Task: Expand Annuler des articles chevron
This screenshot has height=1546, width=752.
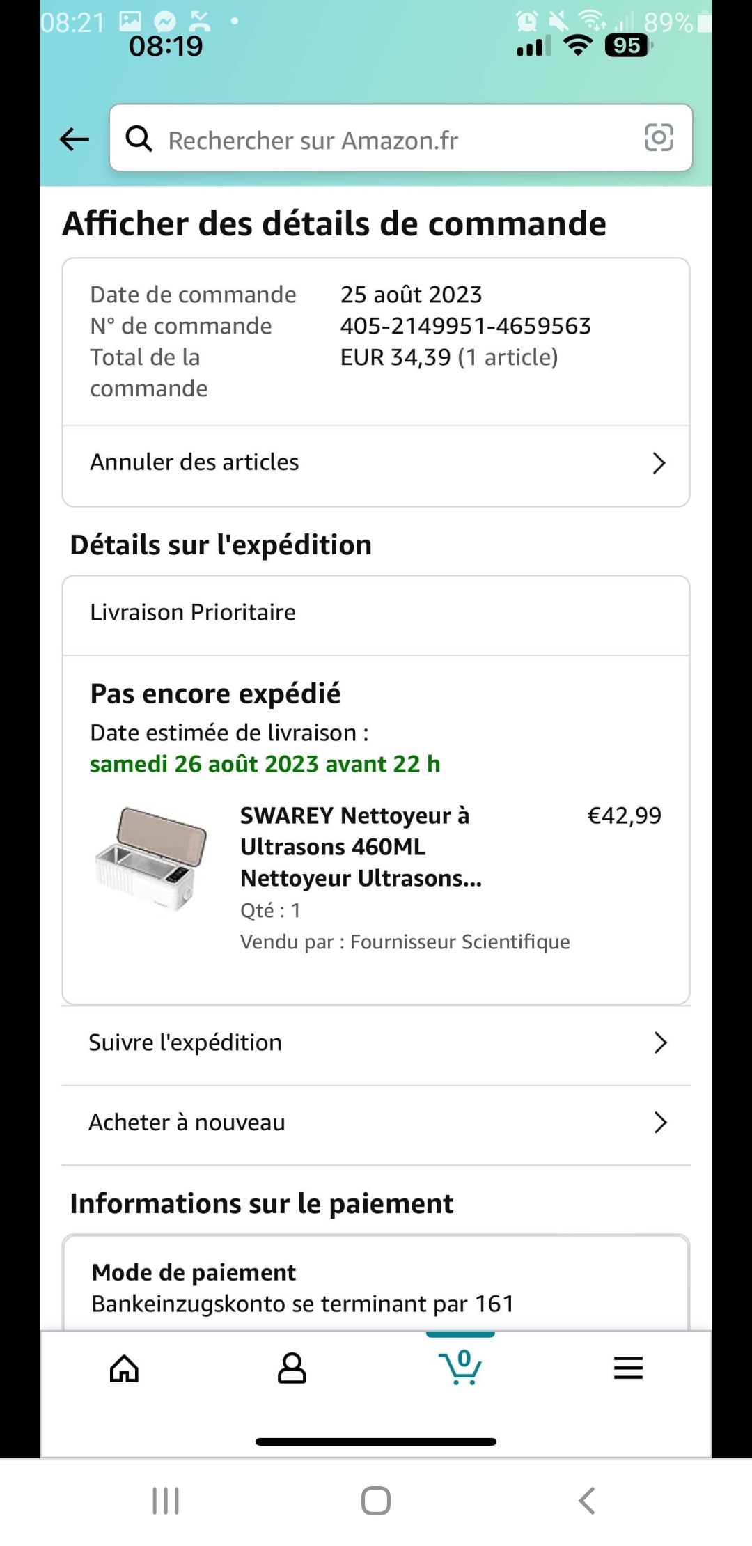Action: 659,463
